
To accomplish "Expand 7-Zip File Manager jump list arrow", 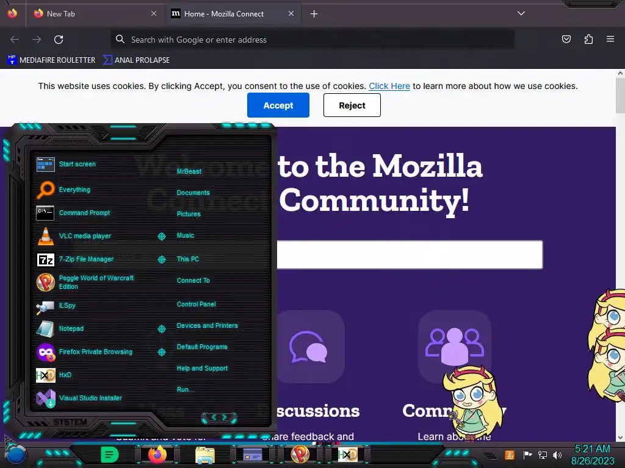I will [x=161, y=260].
